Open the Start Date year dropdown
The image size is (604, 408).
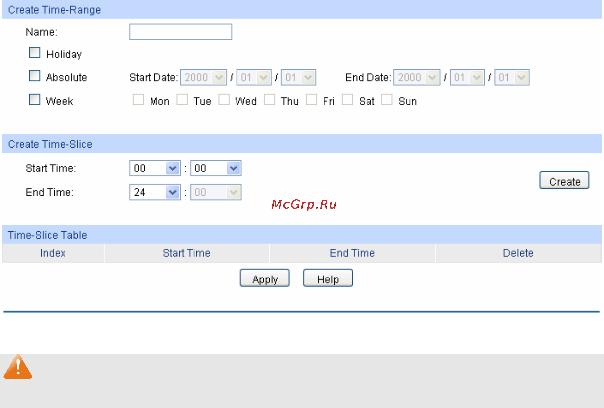point(203,77)
